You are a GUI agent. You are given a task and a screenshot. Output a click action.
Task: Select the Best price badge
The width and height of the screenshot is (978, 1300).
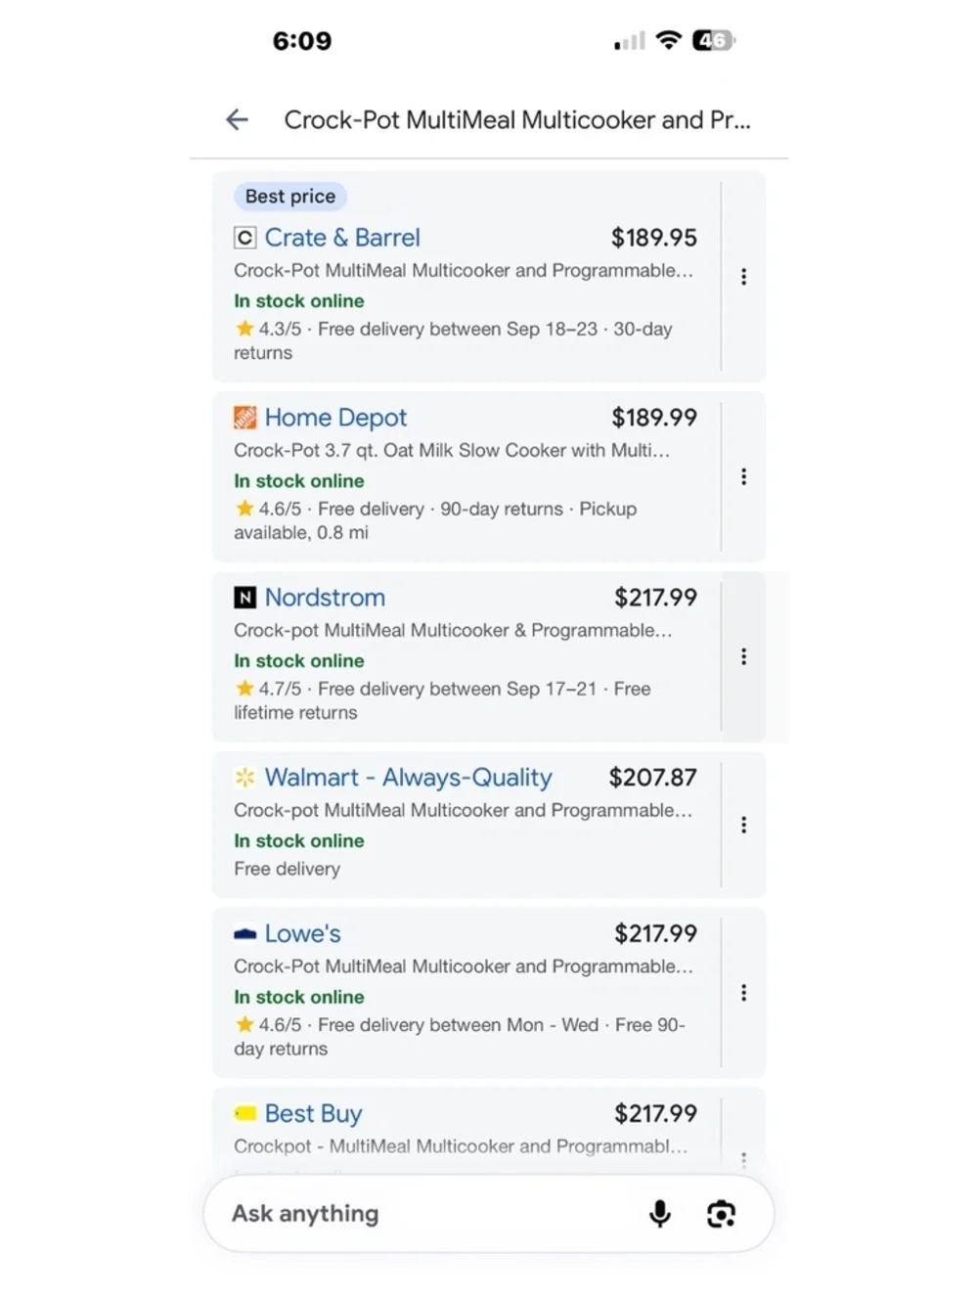(x=290, y=197)
